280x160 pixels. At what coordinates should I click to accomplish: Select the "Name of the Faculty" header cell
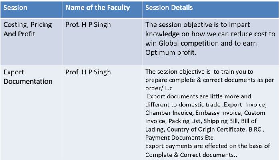(x=97, y=8)
